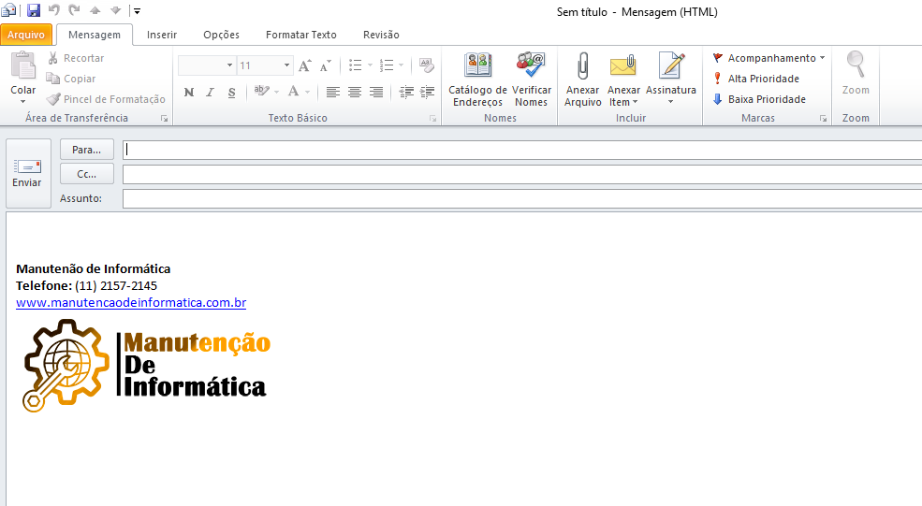The image size is (922, 506).
Task: Click the Colar paste clipboard icon
Action: click(22, 65)
